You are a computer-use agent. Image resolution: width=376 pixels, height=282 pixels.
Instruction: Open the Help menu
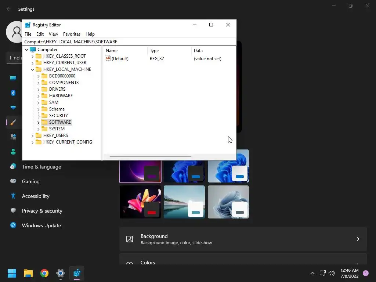90,34
